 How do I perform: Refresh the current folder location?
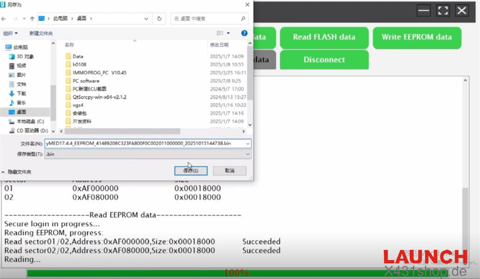(x=159, y=18)
